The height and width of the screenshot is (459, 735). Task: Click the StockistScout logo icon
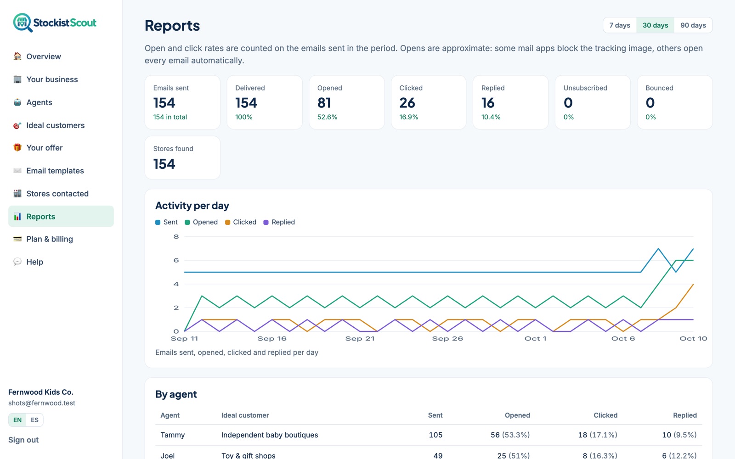pyautogui.click(x=23, y=22)
